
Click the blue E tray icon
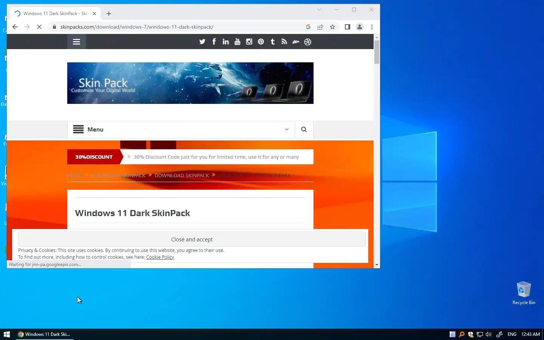click(x=452, y=334)
